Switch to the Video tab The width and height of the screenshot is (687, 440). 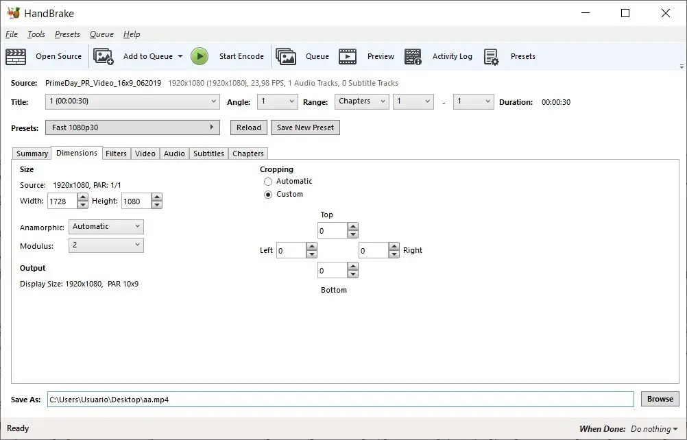tap(145, 154)
